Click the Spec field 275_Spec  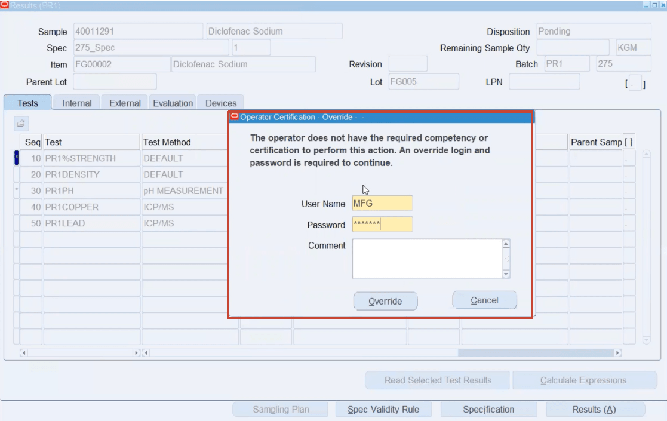point(151,48)
